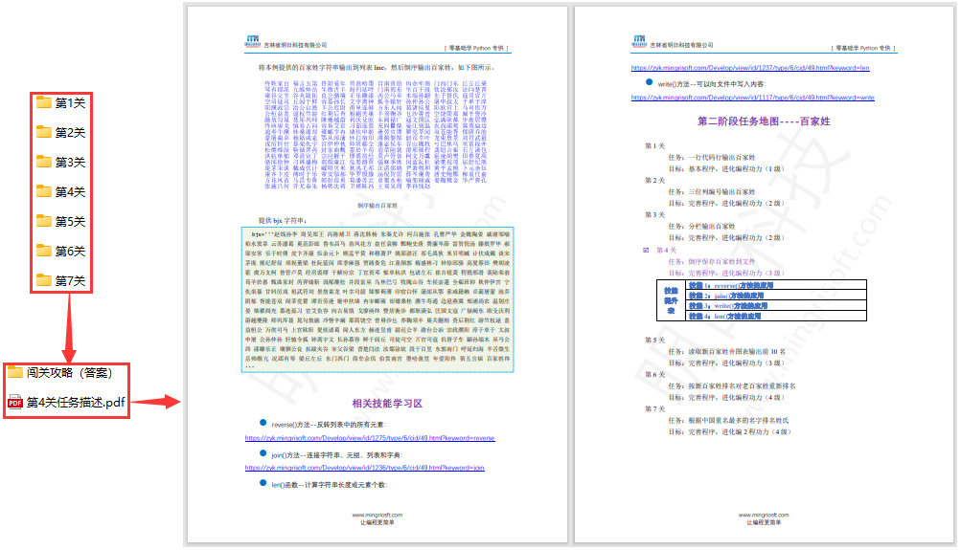Open the 第7关 folder
Image resolution: width=961 pixels, height=550 pixels.
(60, 280)
